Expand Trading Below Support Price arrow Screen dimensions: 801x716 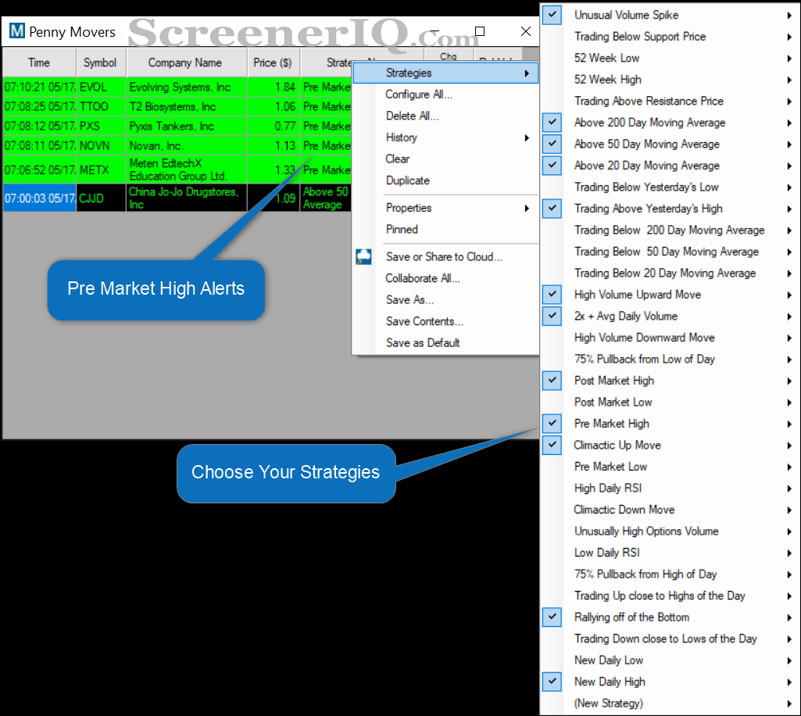[789, 37]
